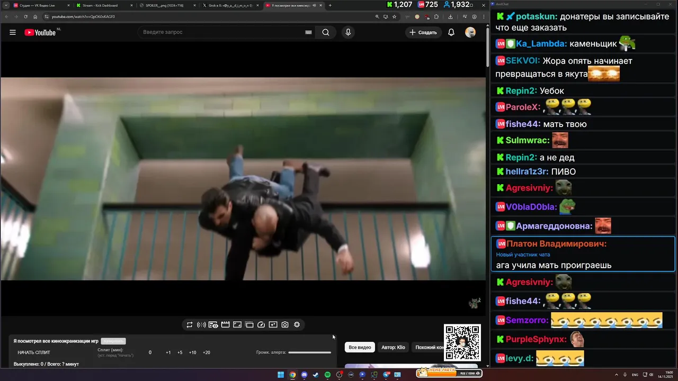Open the YouTube hamburger guide menu
The image size is (678, 381).
pyautogui.click(x=13, y=32)
